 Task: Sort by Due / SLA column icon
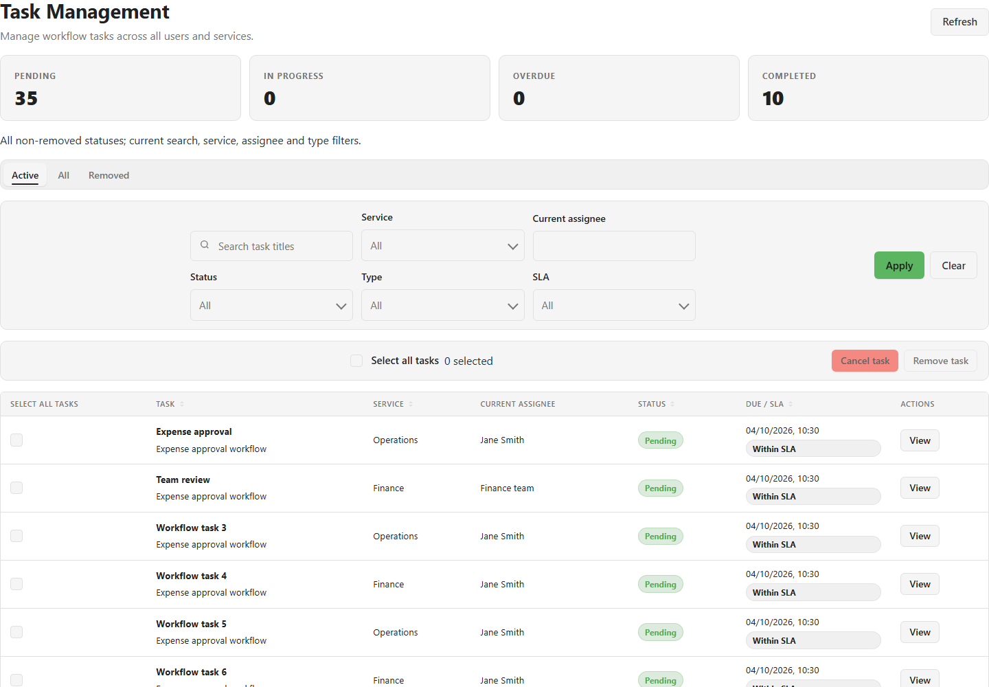pyautogui.click(x=791, y=404)
